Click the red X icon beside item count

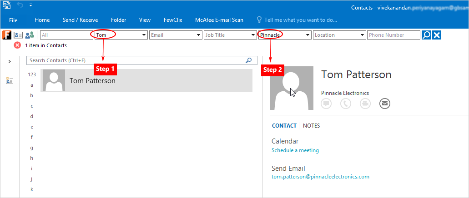click(17, 45)
